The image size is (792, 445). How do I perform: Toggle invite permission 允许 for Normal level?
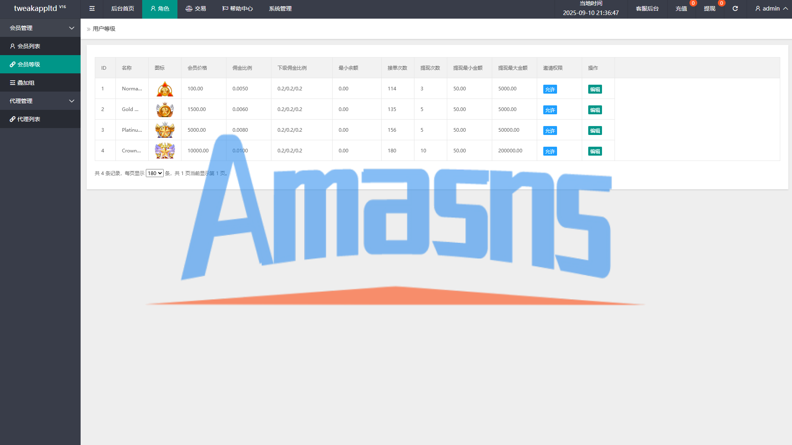550,89
